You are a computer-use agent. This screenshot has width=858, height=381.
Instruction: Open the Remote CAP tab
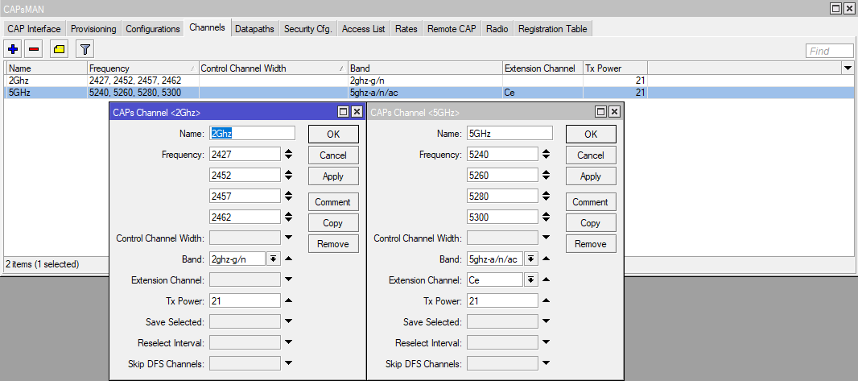pyautogui.click(x=452, y=29)
